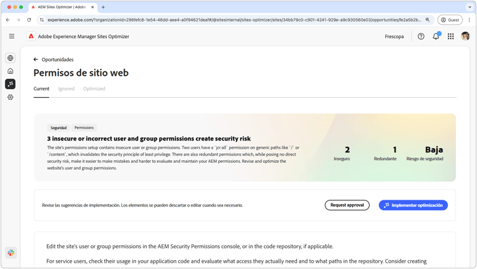Click the Frescopa organization name
477x269 pixels.
[394, 36]
